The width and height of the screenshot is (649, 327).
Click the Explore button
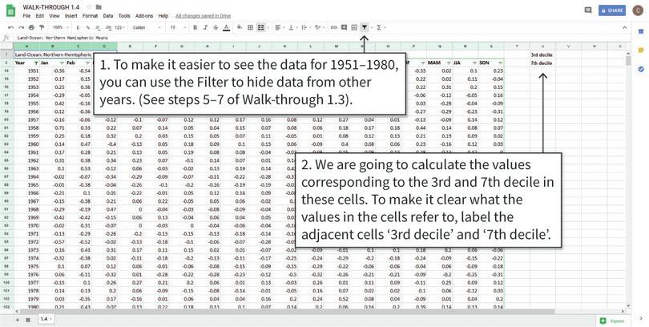(612, 321)
